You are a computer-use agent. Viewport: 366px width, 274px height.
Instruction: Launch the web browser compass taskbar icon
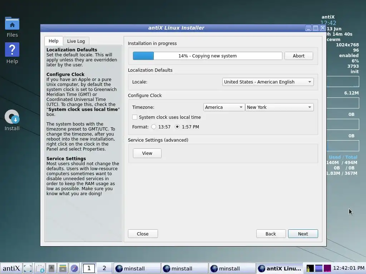tap(74, 268)
